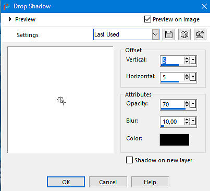This screenshot has height=191, width=210.
Task: Open the black shadow Color swatch
Action: coord(175,140)
